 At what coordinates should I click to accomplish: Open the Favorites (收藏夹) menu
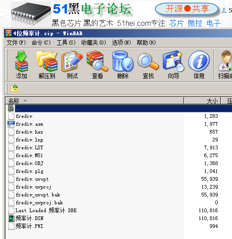click(94, 43)
